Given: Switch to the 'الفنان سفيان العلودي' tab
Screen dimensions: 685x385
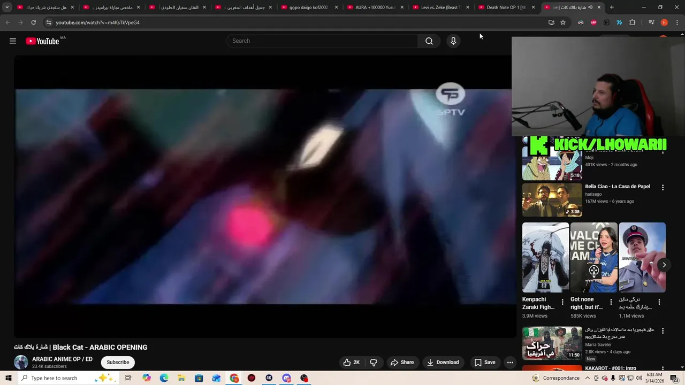Looking at the screenshot, I should point(178,7).
